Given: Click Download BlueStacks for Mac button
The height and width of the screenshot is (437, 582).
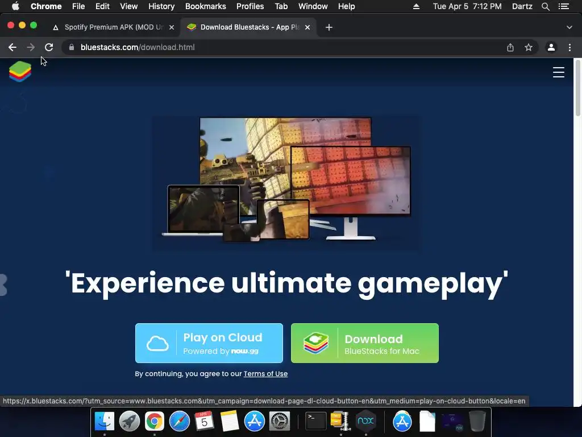Looking at the screenshot, I should [365, 343].
